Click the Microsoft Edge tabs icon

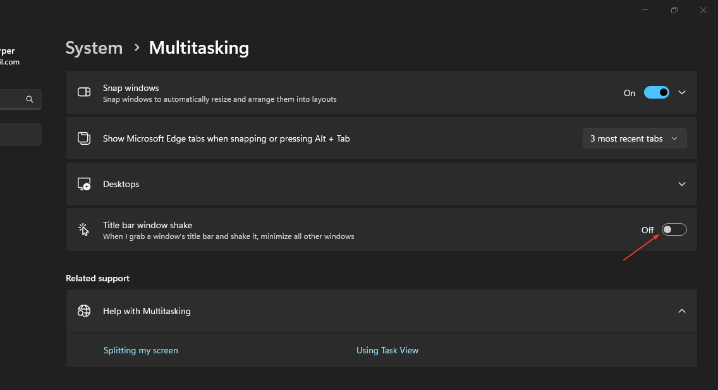point(84,138)
